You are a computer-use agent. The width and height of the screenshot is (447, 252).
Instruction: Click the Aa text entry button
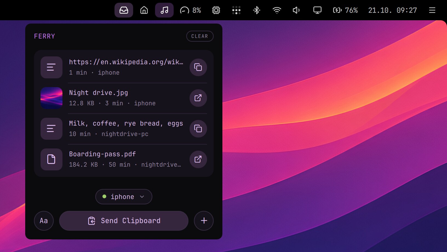pyautogui.click(x=44, y=221)
